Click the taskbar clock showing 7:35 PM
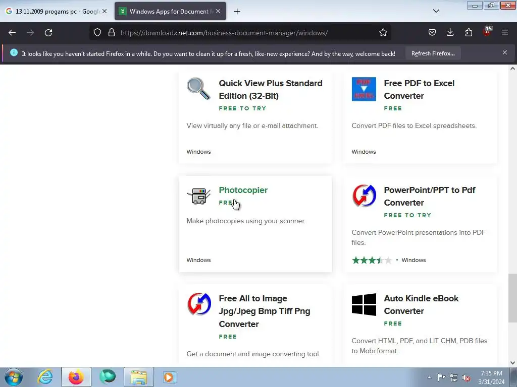The width and height of the screenshot is (517, 387). (x=491, y=377)
